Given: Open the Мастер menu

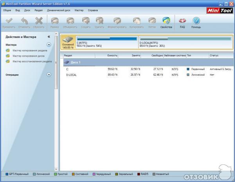Looking at the screenshot, I should (79, 10).
